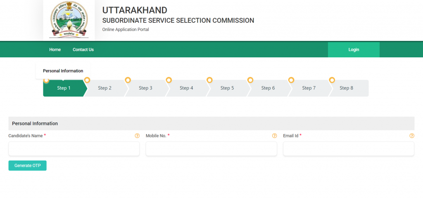Open help icon beside Email Id
Viewport: 423px width, 198px height.
(x=412, y=136)
